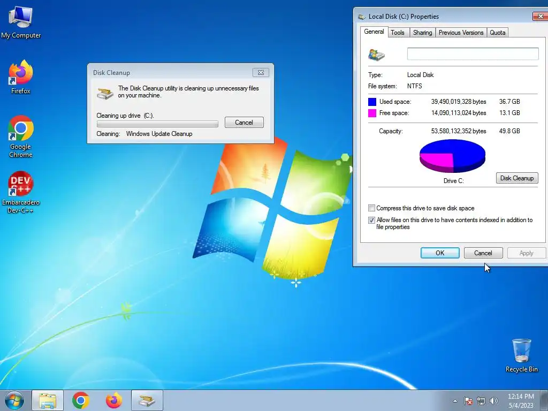Screen dimensions: 548x411
Task: Click the "53,580,132,352 bytes" capacity value
Action: (459, 131)
